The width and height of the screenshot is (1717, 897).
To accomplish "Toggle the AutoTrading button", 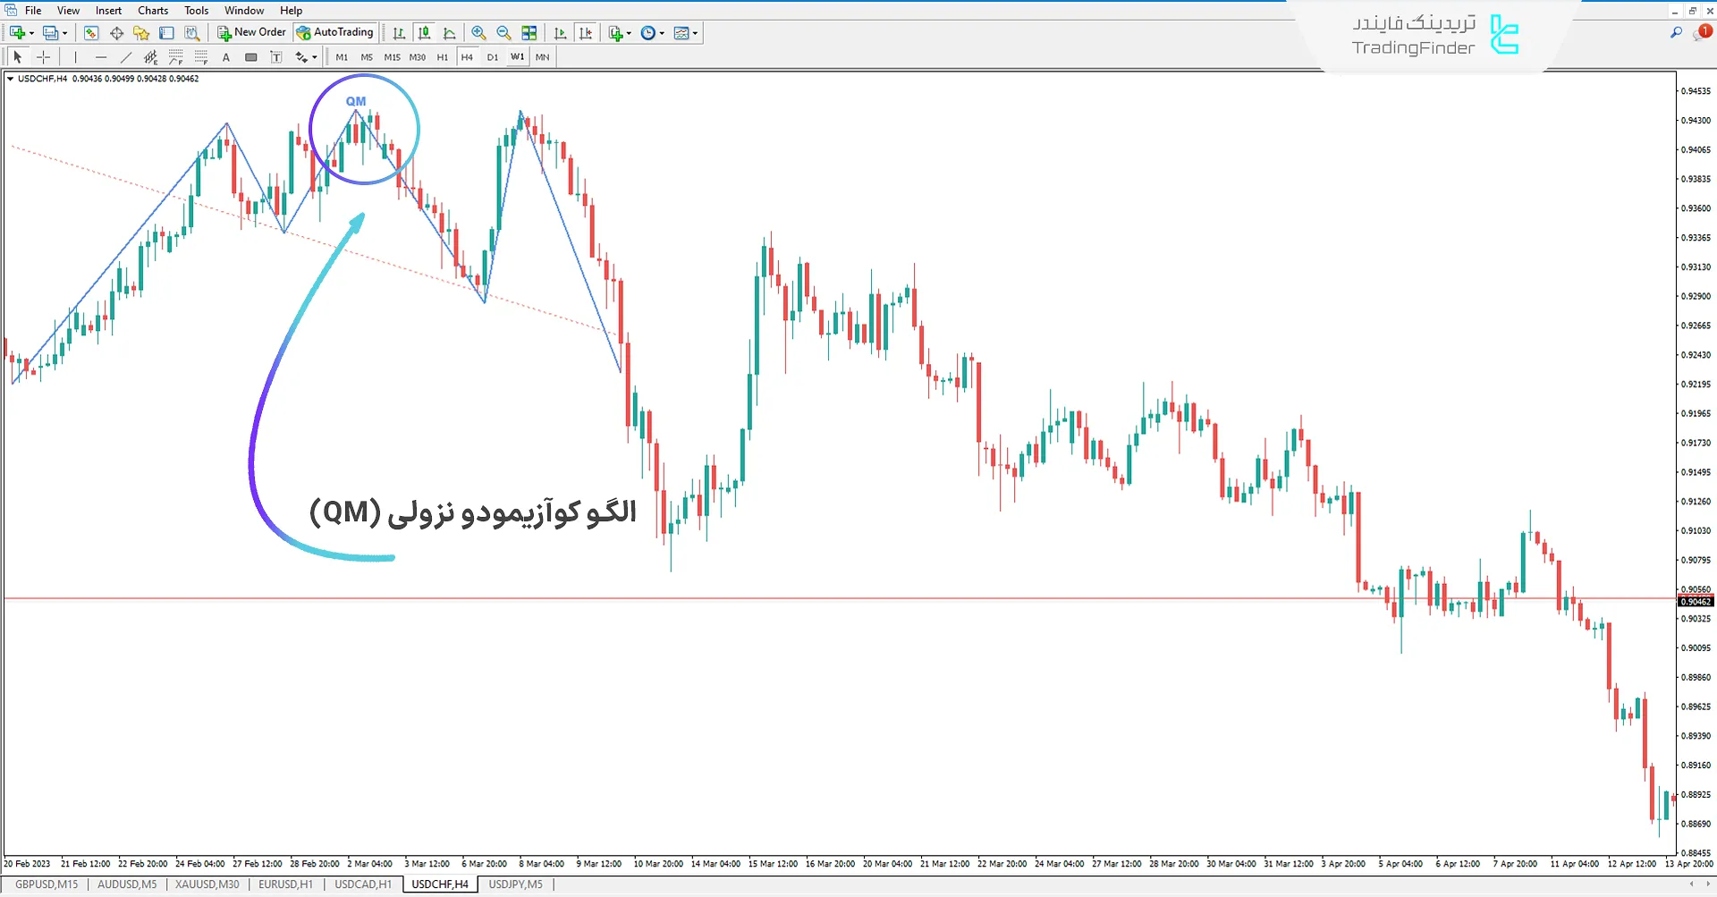I will [x=335, y=32].
